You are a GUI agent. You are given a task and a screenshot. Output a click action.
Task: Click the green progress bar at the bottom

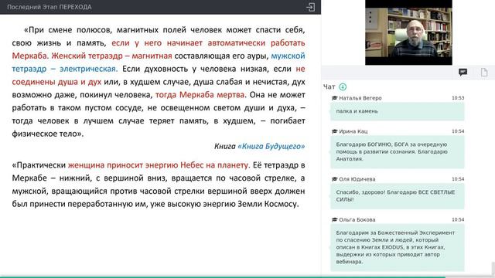(223, 277)
